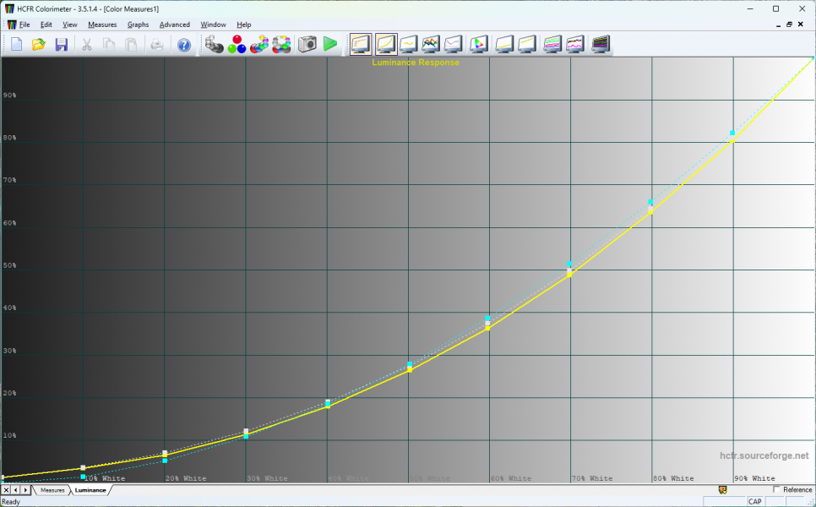Open the CIE diagram graph icon
The width and height of the screenshot is (816, 507).
(479, 44)
